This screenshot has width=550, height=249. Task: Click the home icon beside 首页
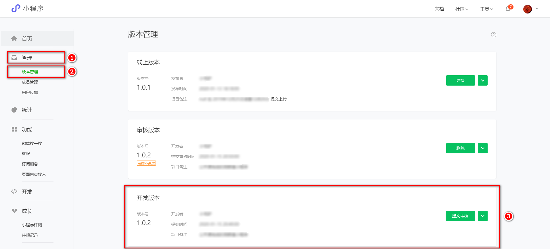[x=14, y=38]
